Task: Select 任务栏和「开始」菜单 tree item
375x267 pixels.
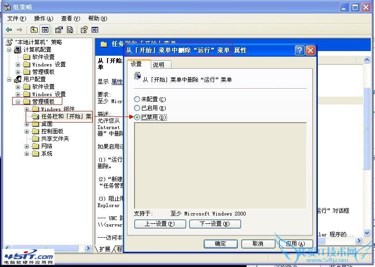Action: click(x=67, y=117)
